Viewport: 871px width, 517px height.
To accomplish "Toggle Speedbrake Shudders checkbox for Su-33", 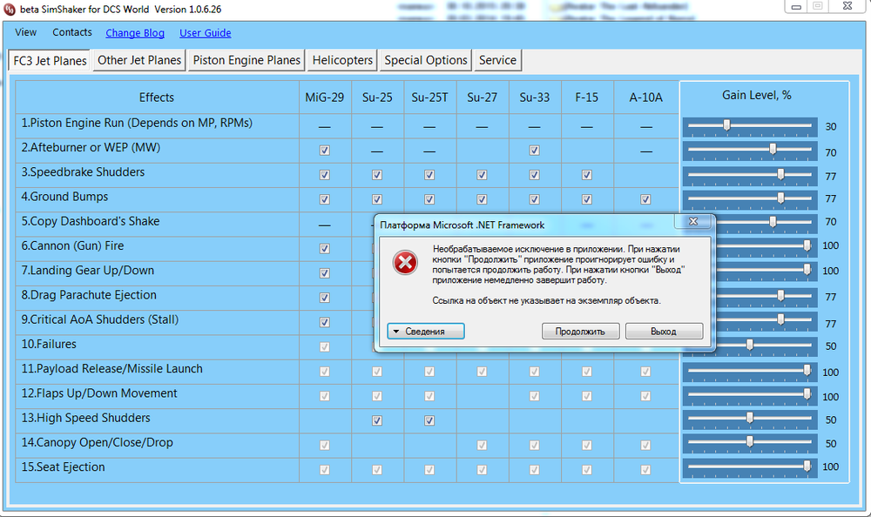I will pos(535,175).
